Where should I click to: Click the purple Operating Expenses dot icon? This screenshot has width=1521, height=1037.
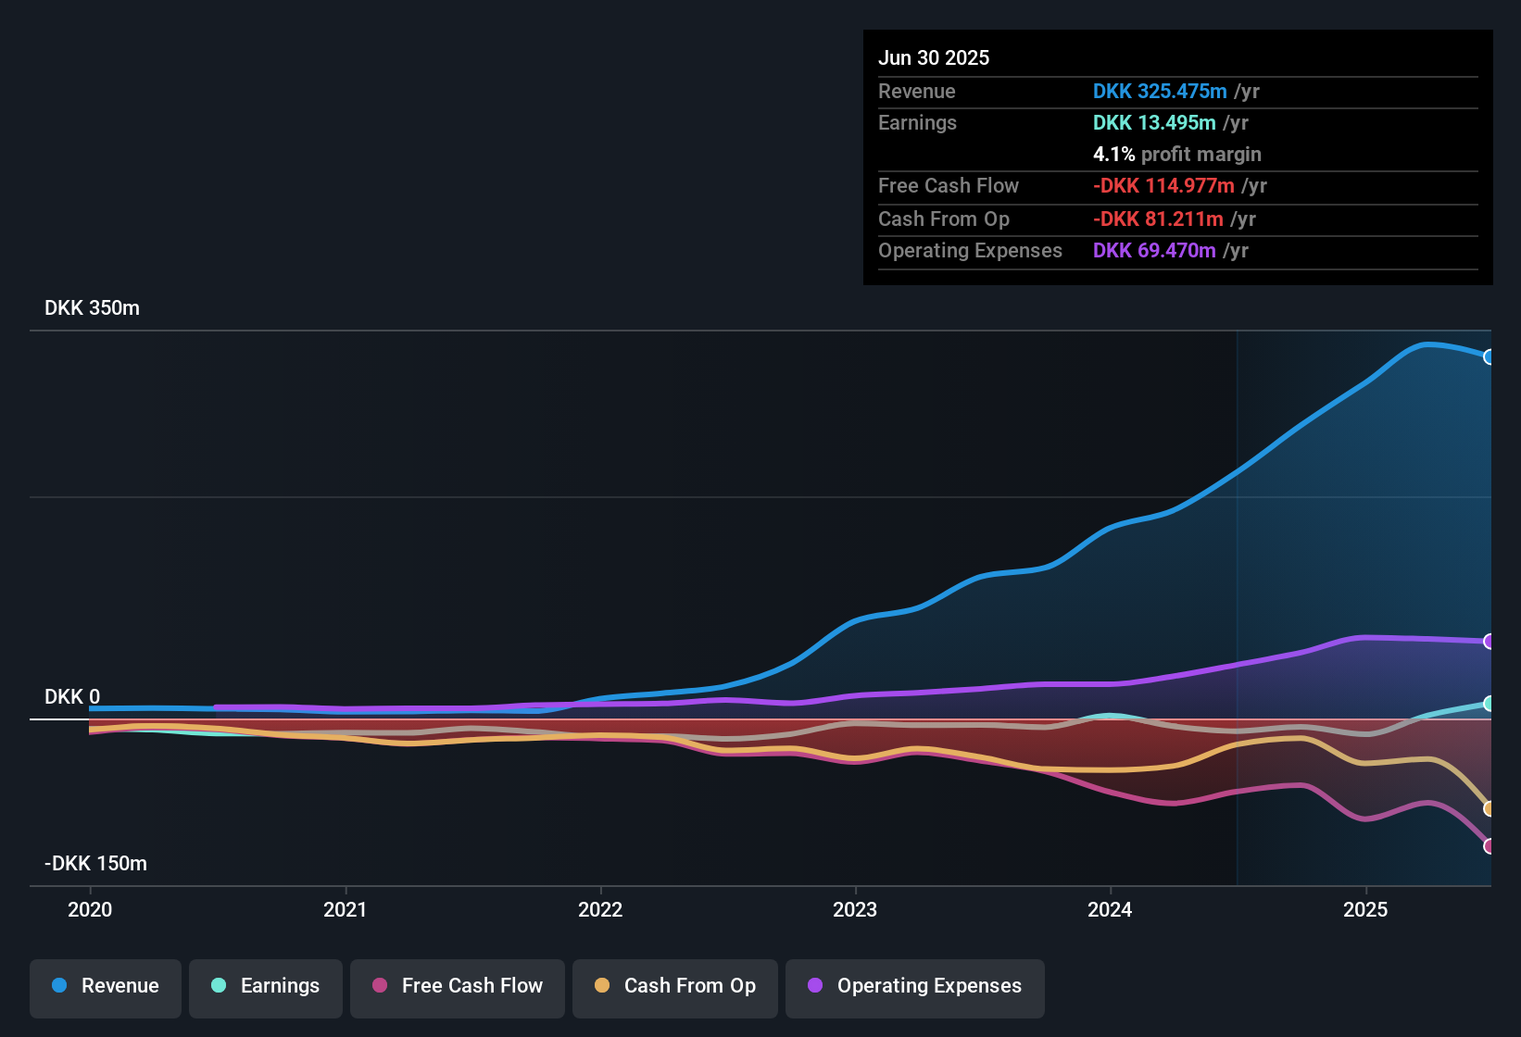[815, 986]
